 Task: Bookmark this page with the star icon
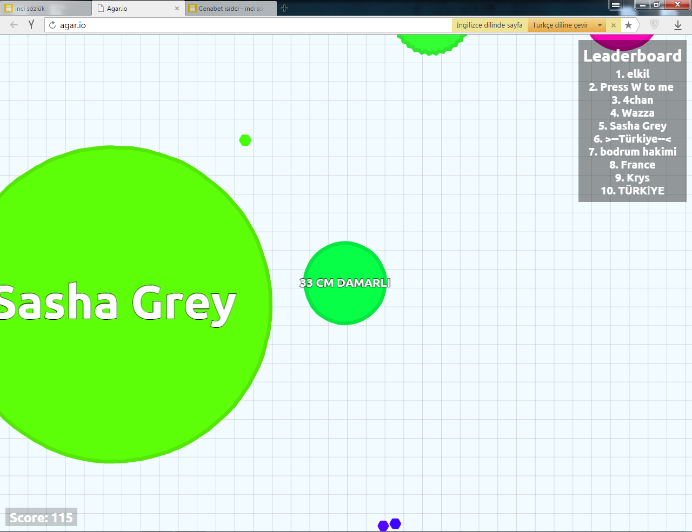click(628, 25)
